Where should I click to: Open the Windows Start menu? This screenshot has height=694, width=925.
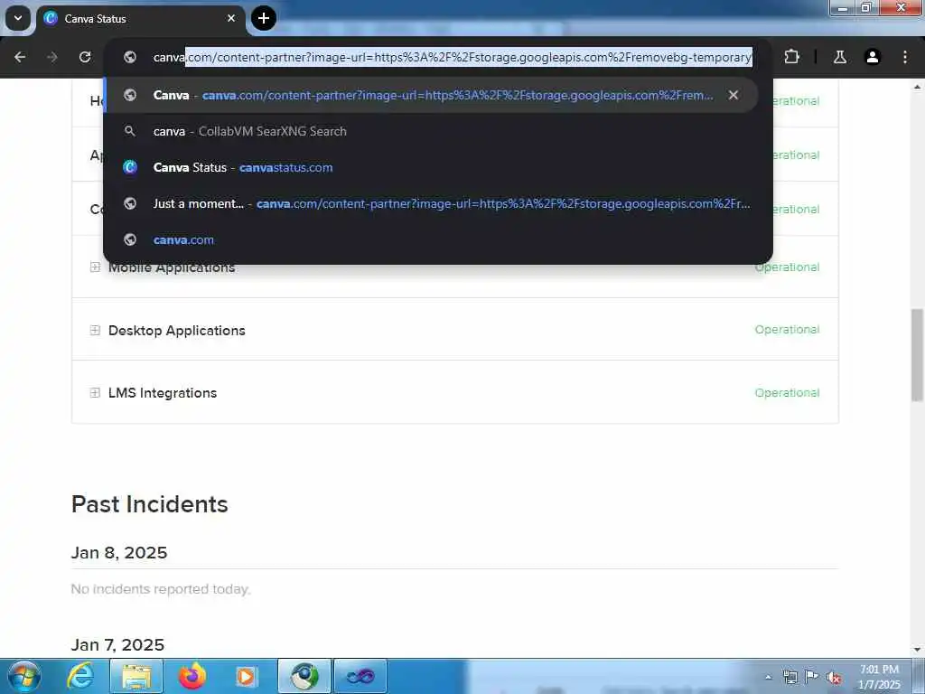click(x=24, y=676)
